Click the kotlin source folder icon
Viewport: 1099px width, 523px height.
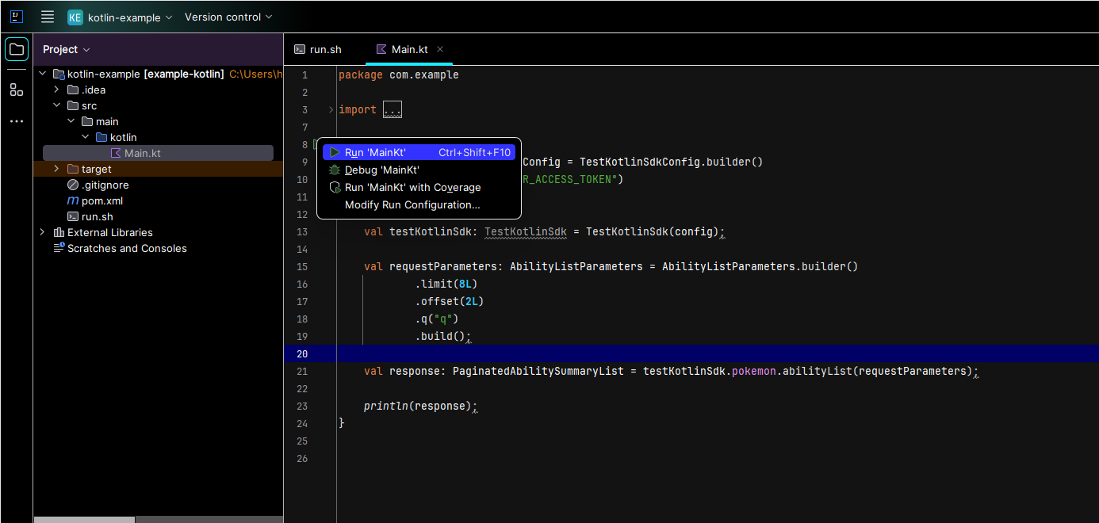[101, 137]
